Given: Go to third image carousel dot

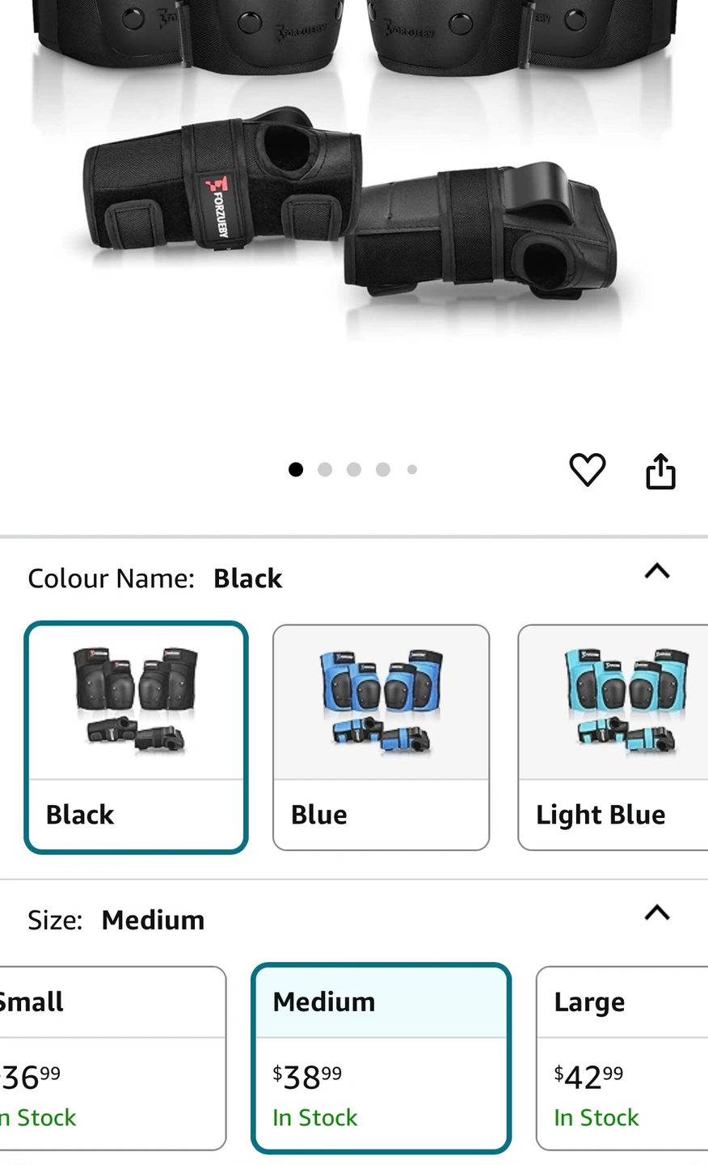Looking at the screenshot, I should point(354,469).
